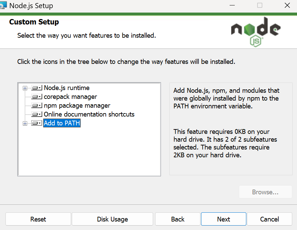Select corepack manager feature row
Viewport: 297px width, 230px height.
pyautogui.click(x=70, y=96)
